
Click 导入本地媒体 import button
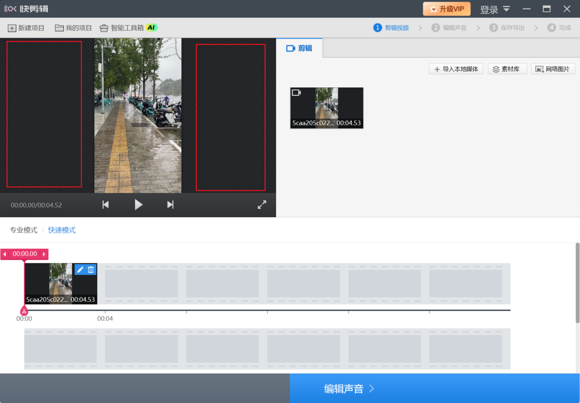coord(456,69)
